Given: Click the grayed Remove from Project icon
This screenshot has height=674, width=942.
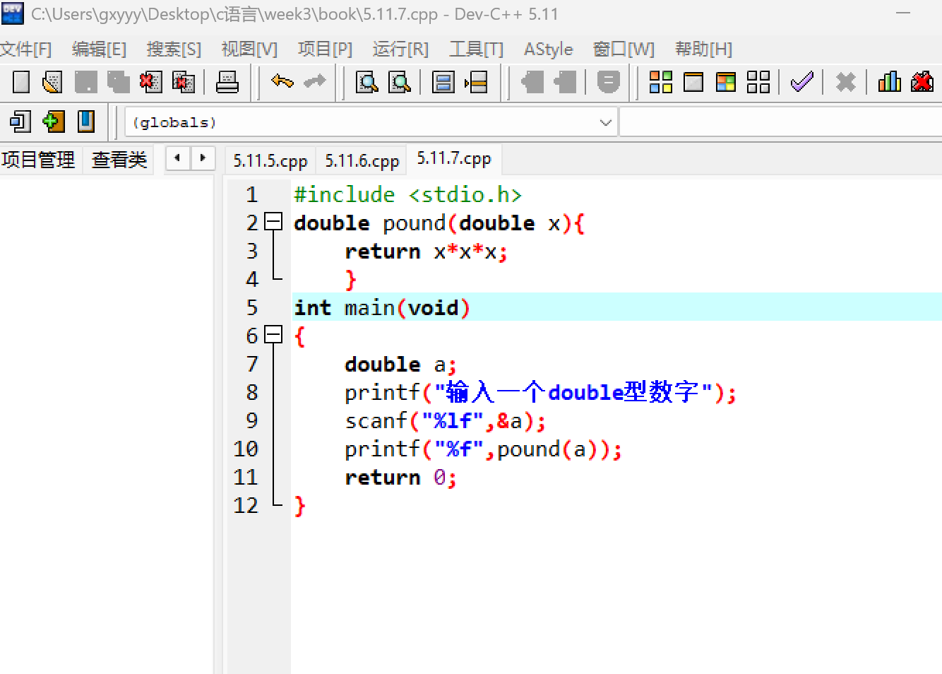Looking at the screenshot, I should point(565,83).
